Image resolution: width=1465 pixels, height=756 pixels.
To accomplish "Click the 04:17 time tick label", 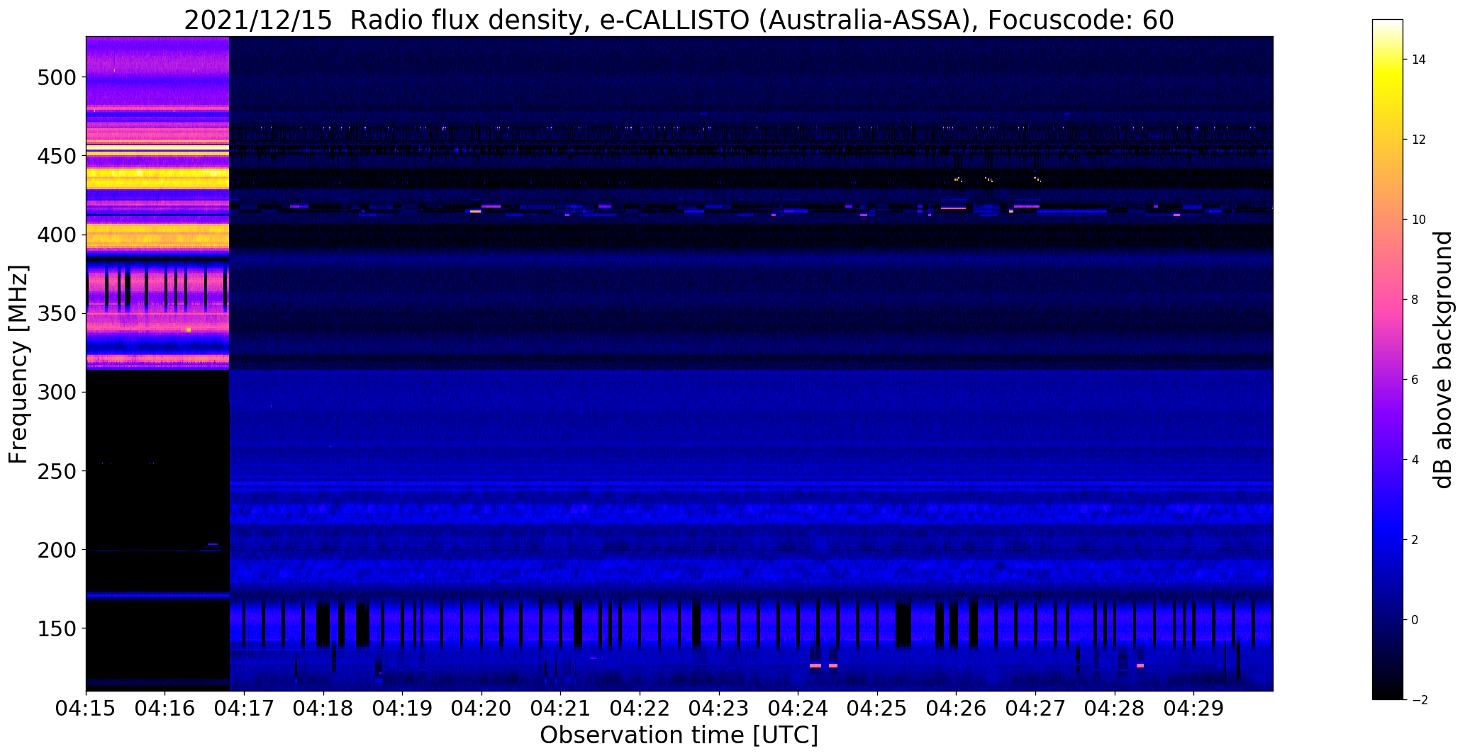I will [x=245, y=708].
